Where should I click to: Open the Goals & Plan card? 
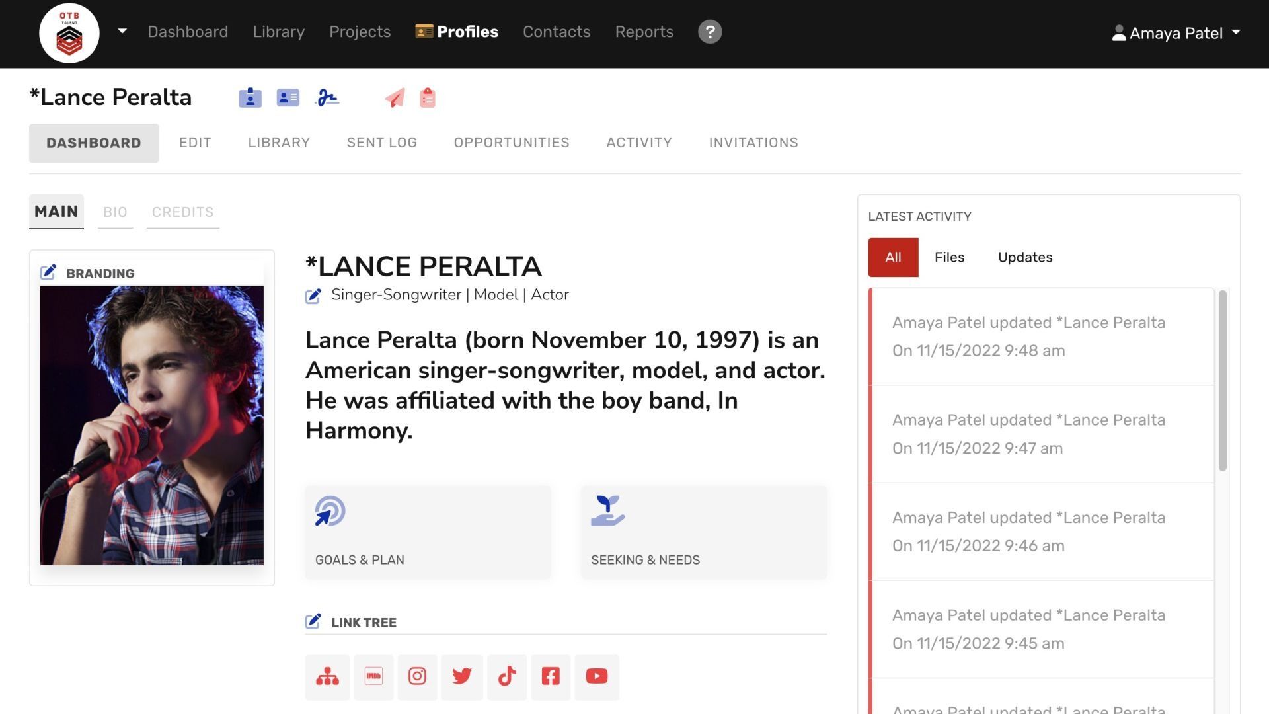pos(428,532)
